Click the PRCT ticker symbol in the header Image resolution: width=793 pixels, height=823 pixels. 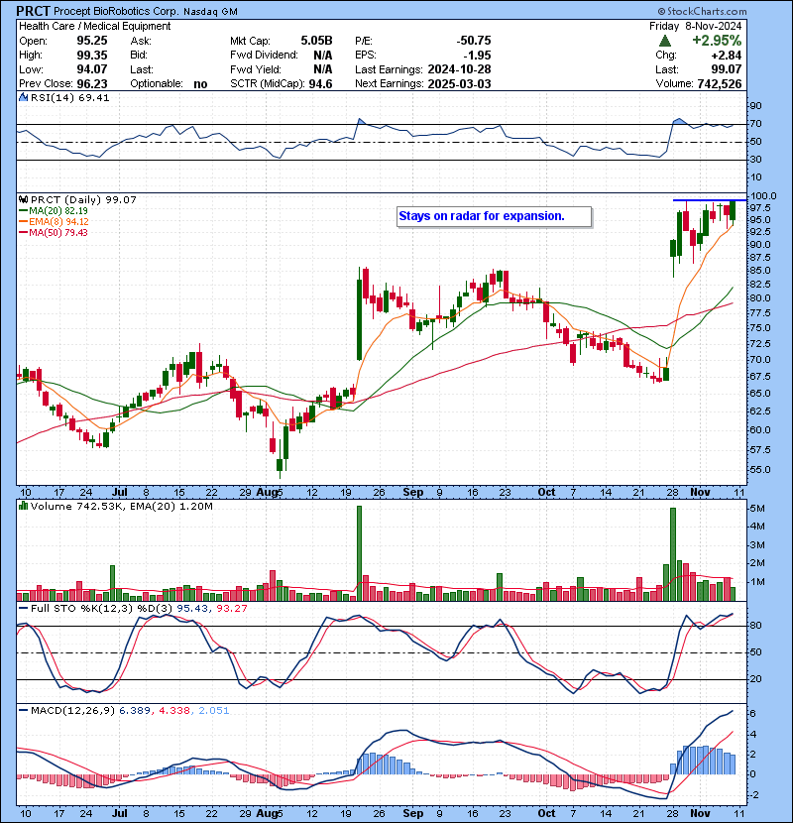(33, 11)
